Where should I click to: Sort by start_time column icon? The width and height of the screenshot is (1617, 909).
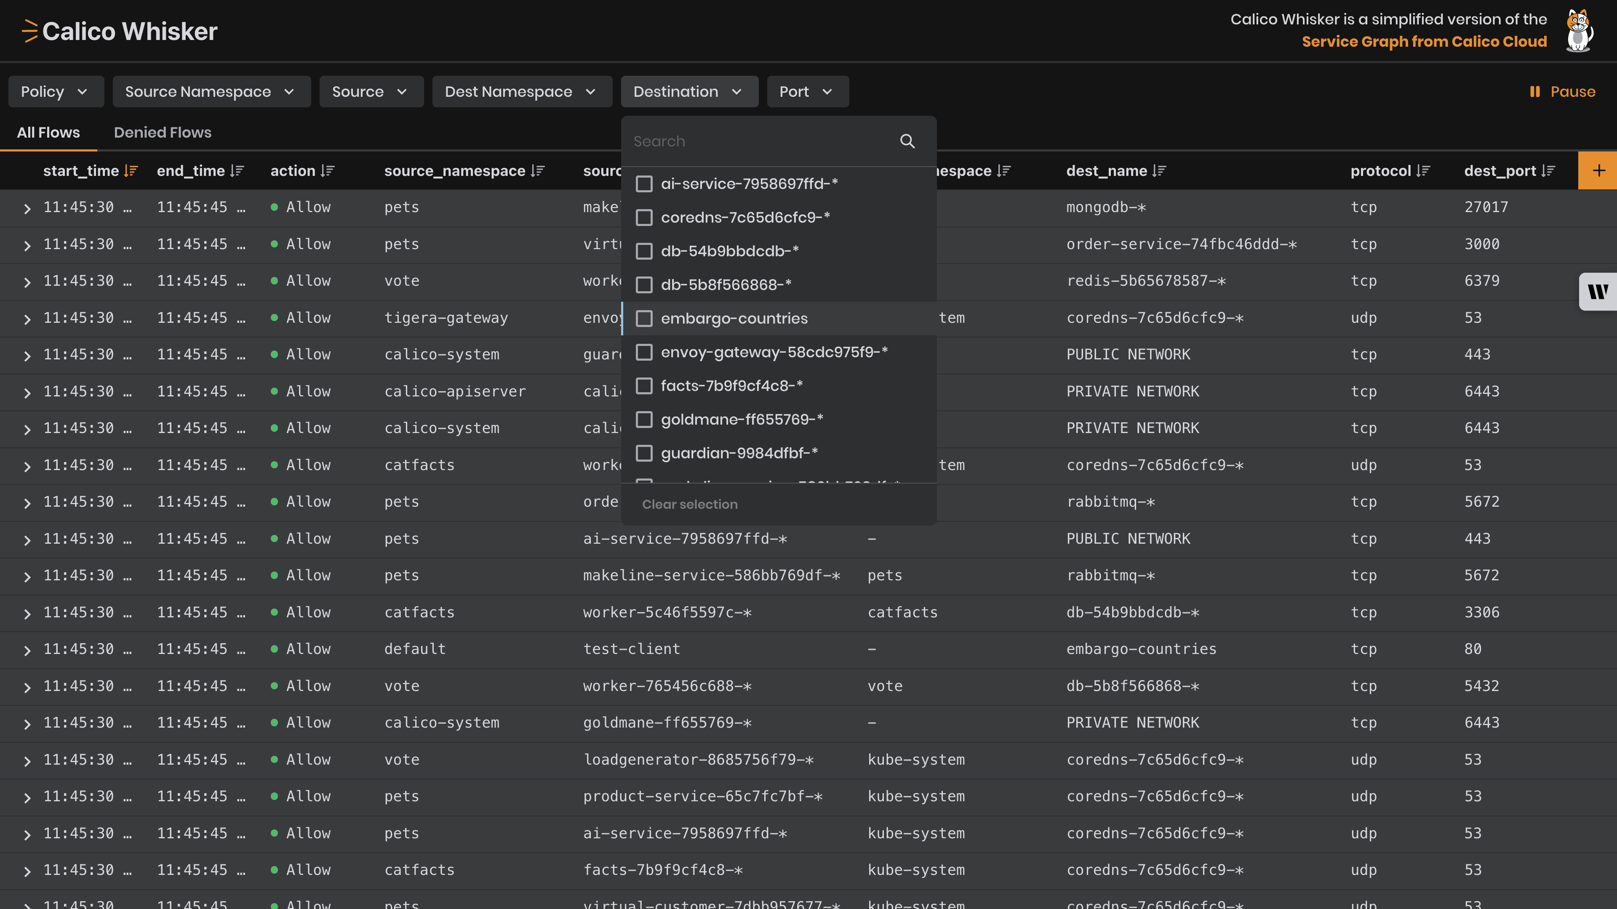[x=131, y=170]
